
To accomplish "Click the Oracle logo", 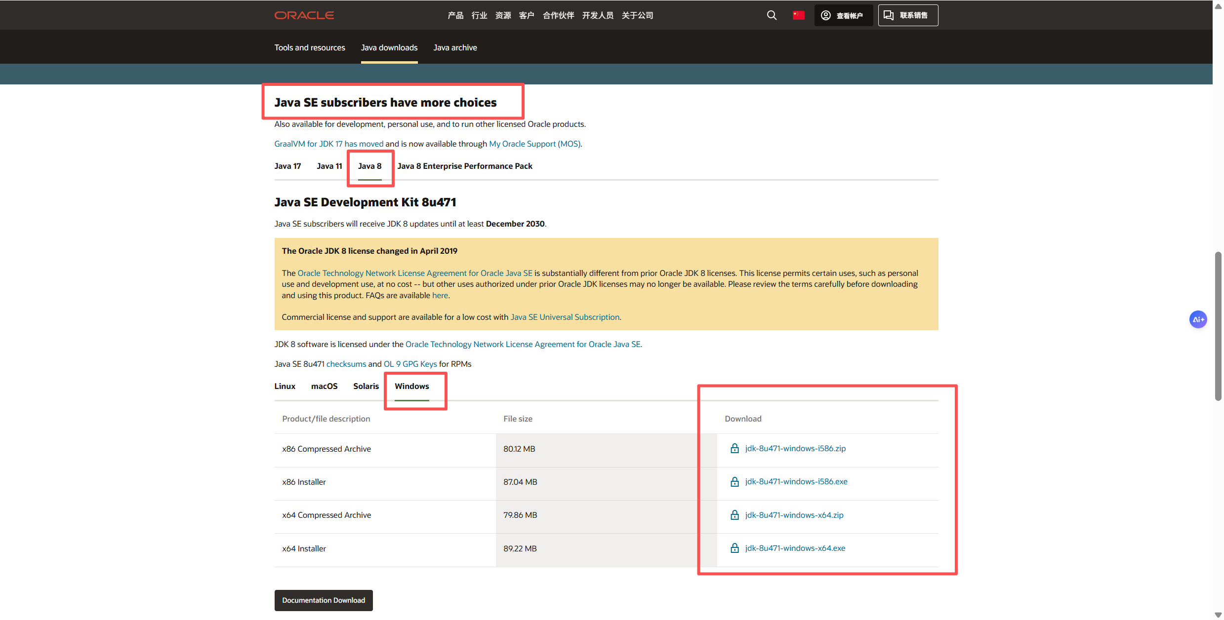I will [304, 15].
